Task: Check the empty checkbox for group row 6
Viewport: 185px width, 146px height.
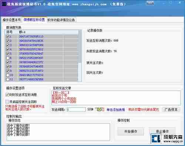Action: click(x=8, y=58)
